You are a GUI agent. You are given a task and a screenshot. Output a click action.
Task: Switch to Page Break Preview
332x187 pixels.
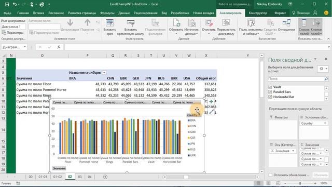(x=278, y=183)
